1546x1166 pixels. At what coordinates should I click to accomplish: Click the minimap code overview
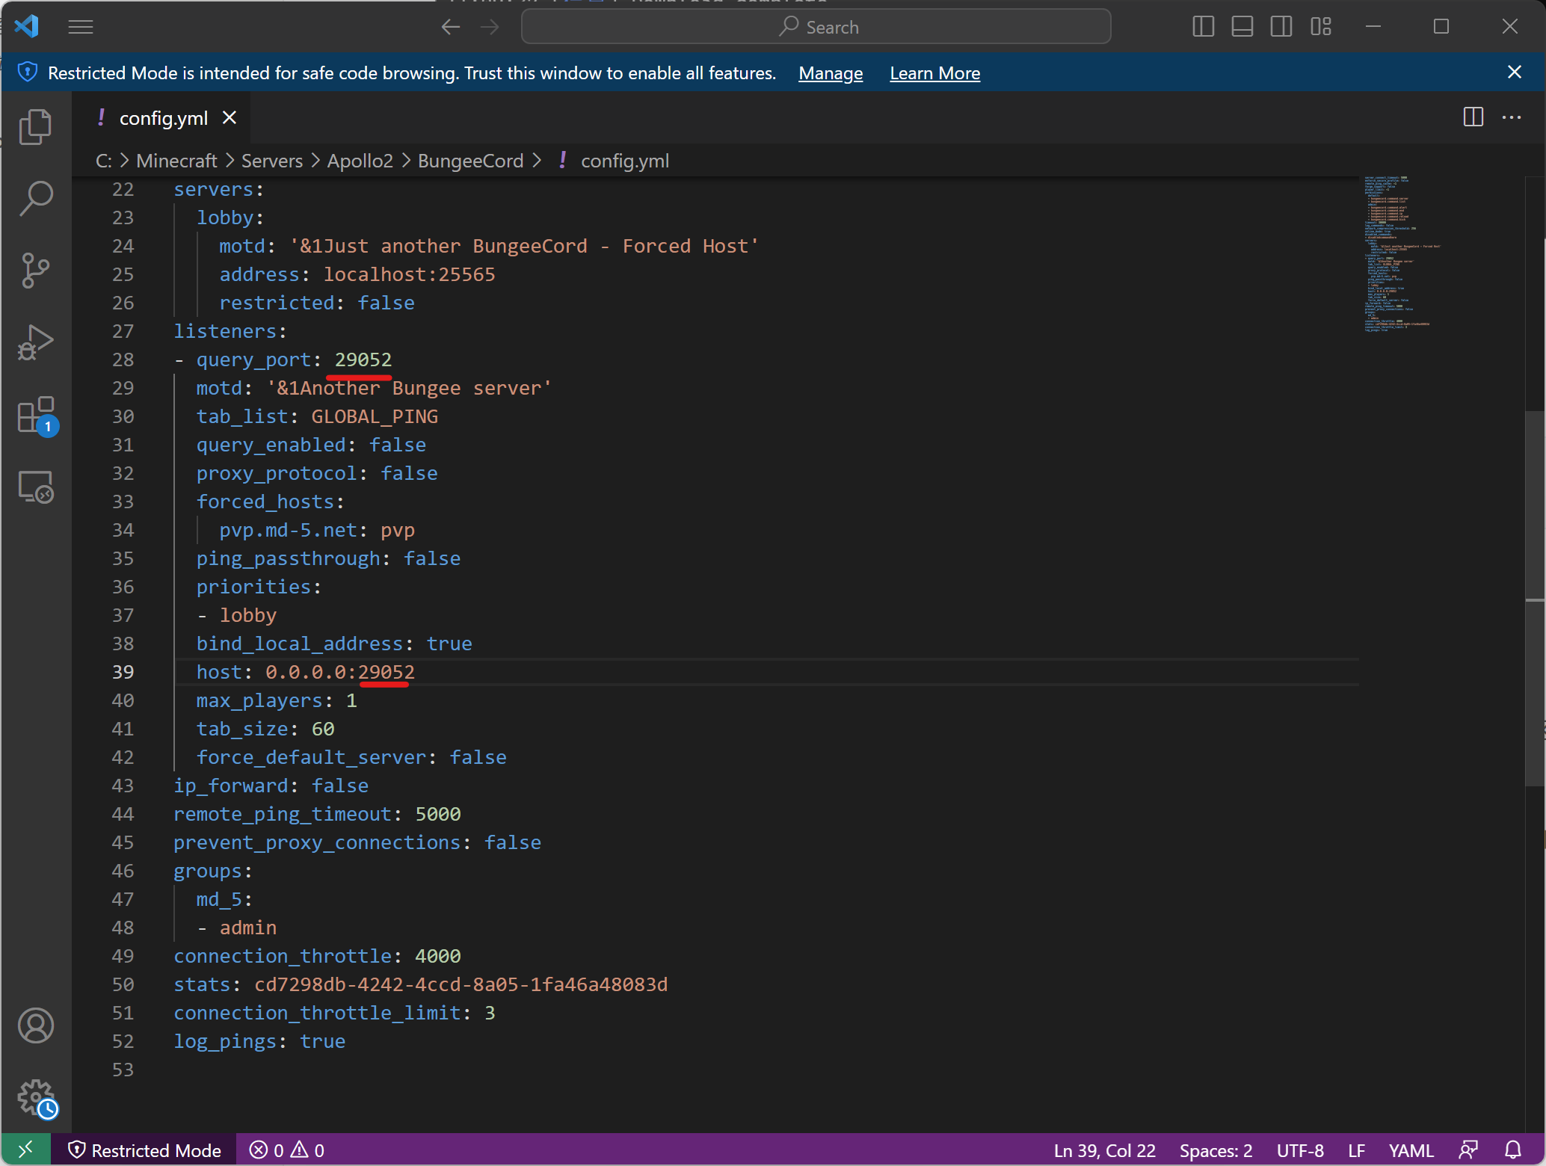click(1398, 254)
